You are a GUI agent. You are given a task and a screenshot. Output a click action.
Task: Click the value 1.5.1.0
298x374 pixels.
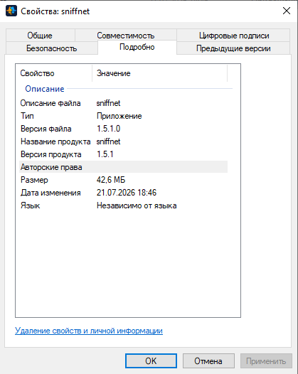pos(109,129)
